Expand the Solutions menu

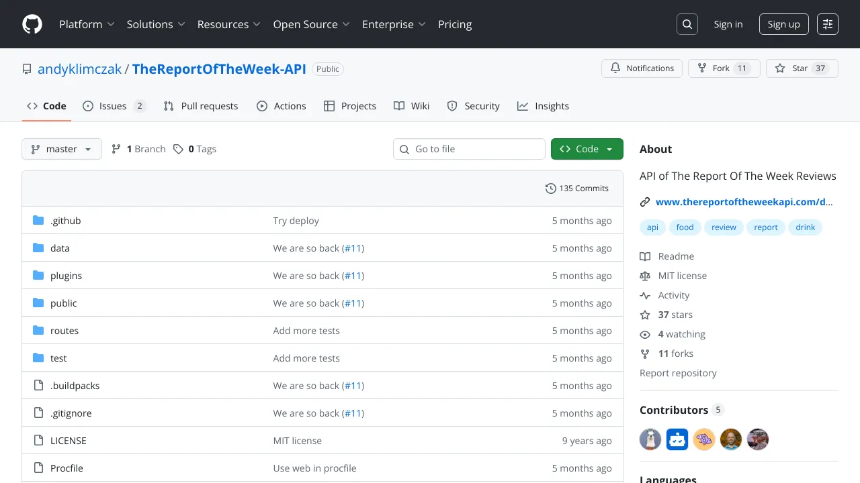(156, 24)
